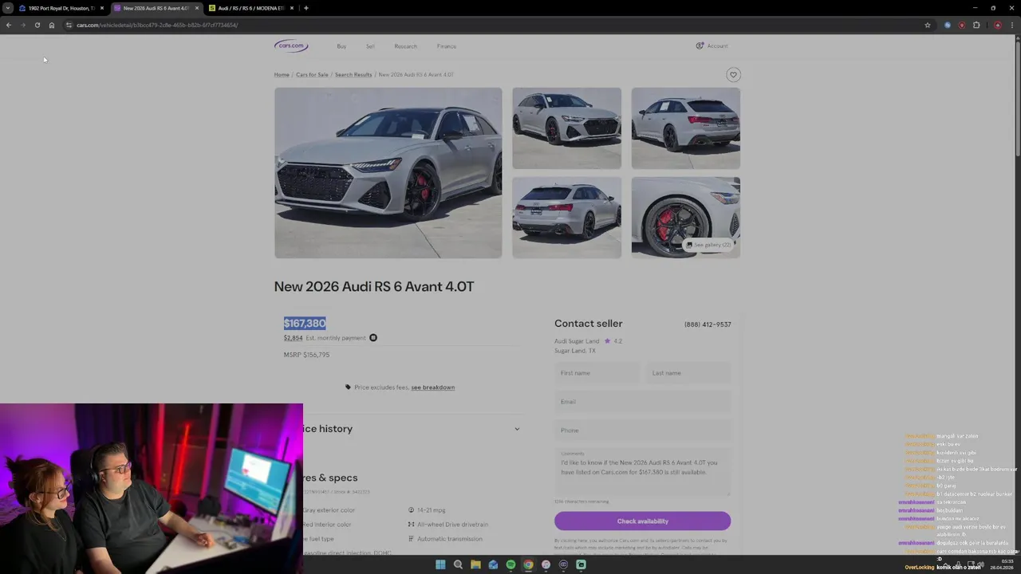Open File Explorer from taskbar

click(x=475, y=564)
